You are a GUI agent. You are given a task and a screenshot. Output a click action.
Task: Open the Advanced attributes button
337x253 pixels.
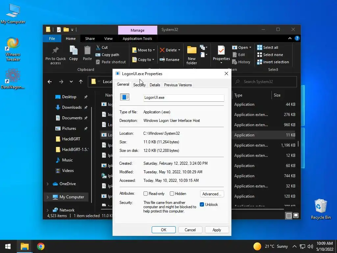coord(212,194)
